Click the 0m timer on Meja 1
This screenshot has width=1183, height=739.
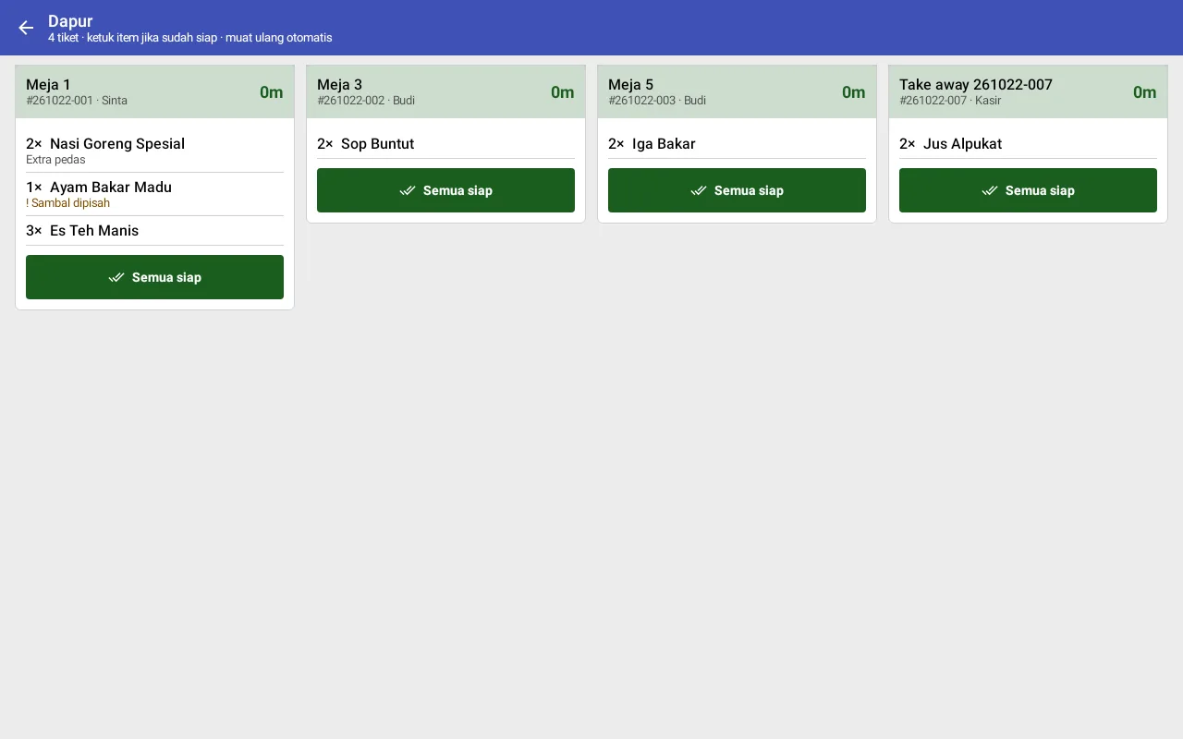pos(272,92)
